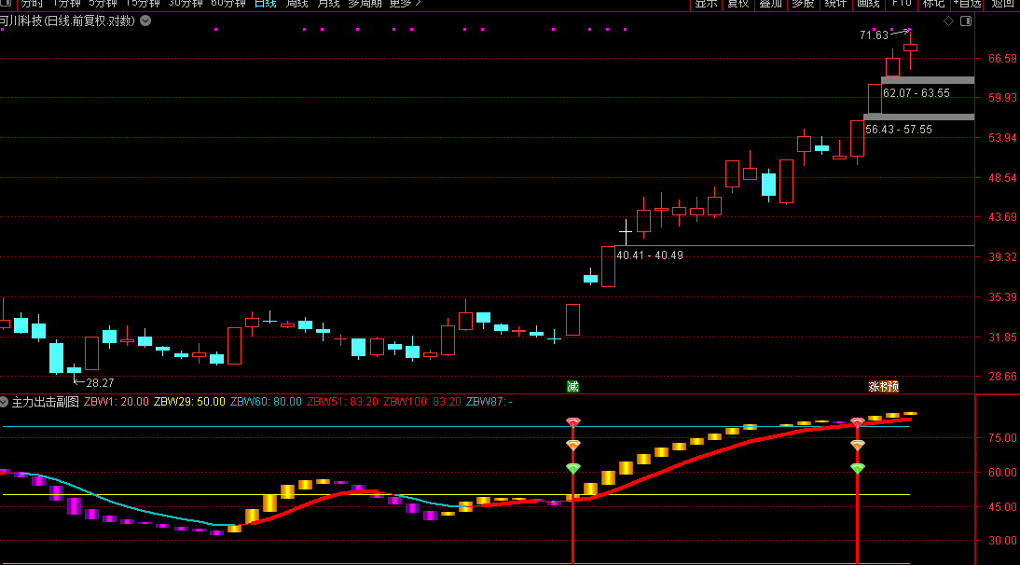
Task: Switch to the 1分钟 period
Action: [x=67, y=3]
